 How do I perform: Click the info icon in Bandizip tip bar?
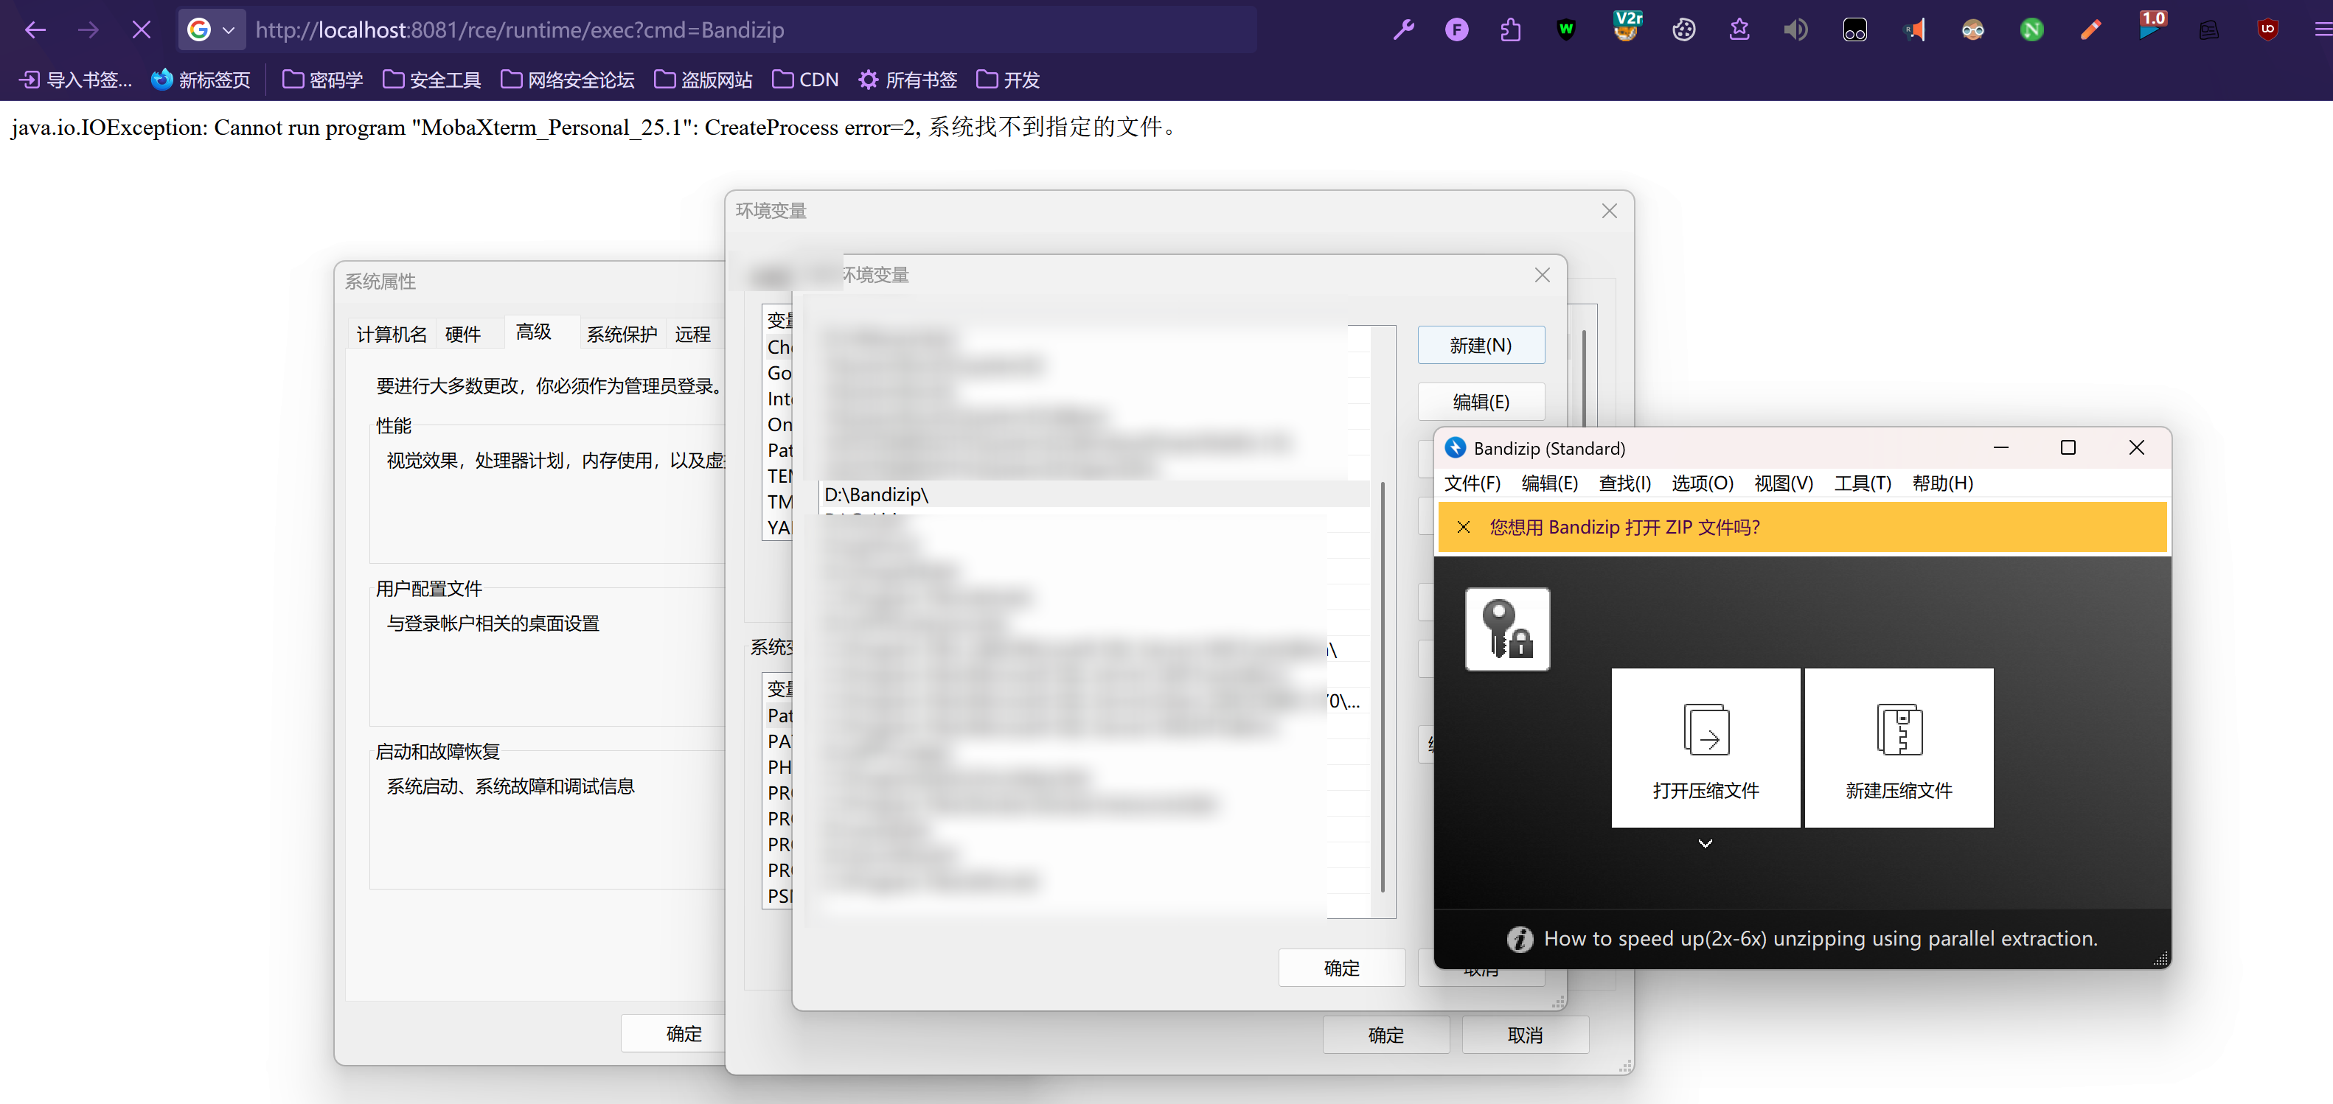click(1520, 940)
